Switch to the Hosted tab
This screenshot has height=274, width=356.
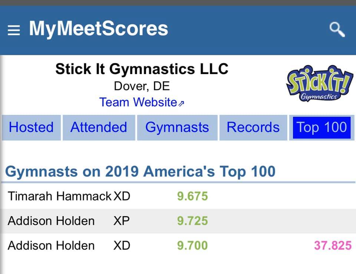coord(31,127)
